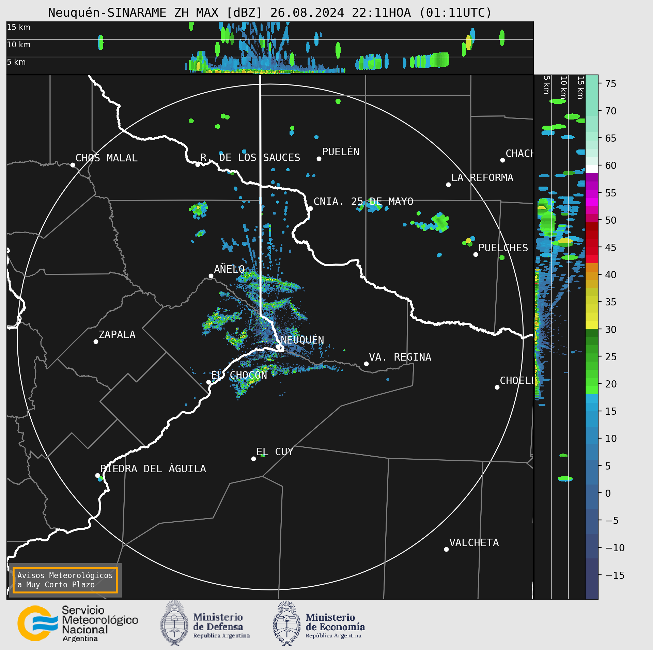Click the 60 dBZ white color swatch
This screenshot has height=650, width=653.
[592, 169]
